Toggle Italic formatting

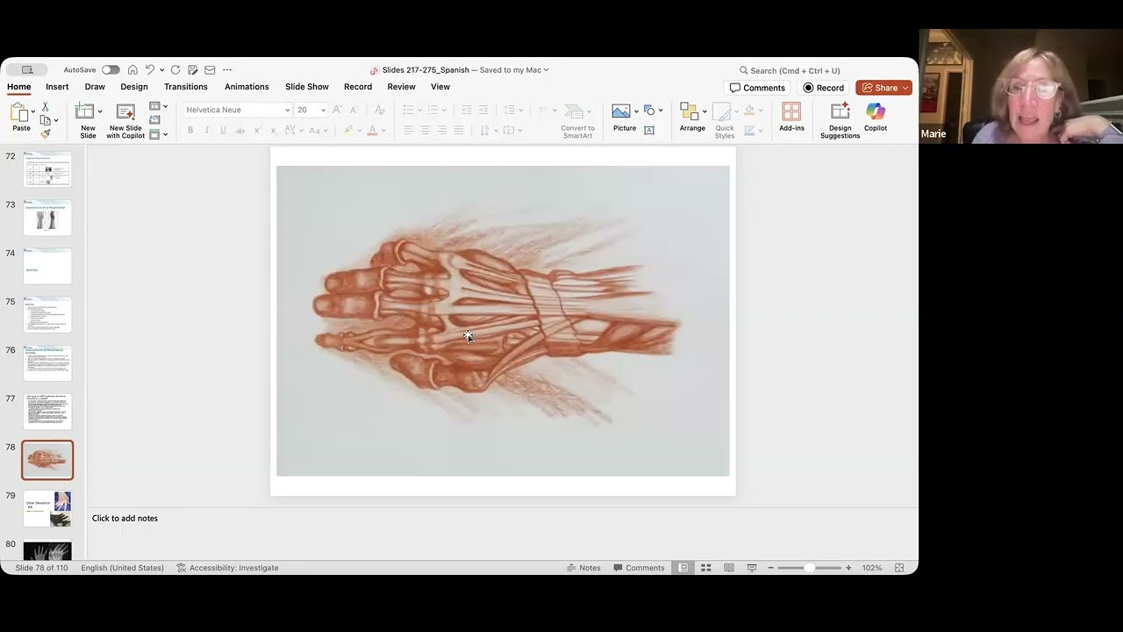(207, 130)
